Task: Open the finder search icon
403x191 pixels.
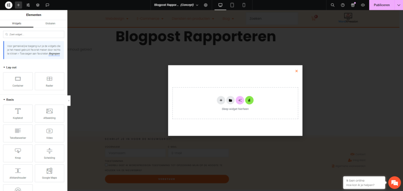Action: point(333,5)
